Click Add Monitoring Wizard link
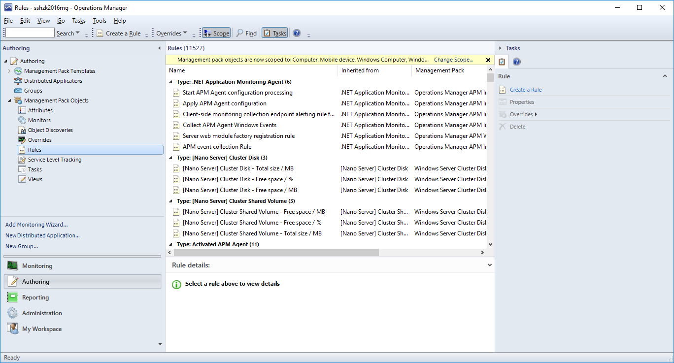The image size is (674, 363). 36,225
